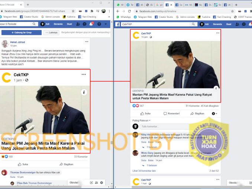Image resolution: width=252 pixels, height=189 pixels.
Task: Open help question mark in left Facebook bar
Action: (x=99, y=24)
